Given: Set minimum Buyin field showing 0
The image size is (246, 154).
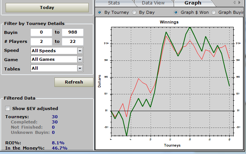Looking at the screenshot, I should (41, 32).
